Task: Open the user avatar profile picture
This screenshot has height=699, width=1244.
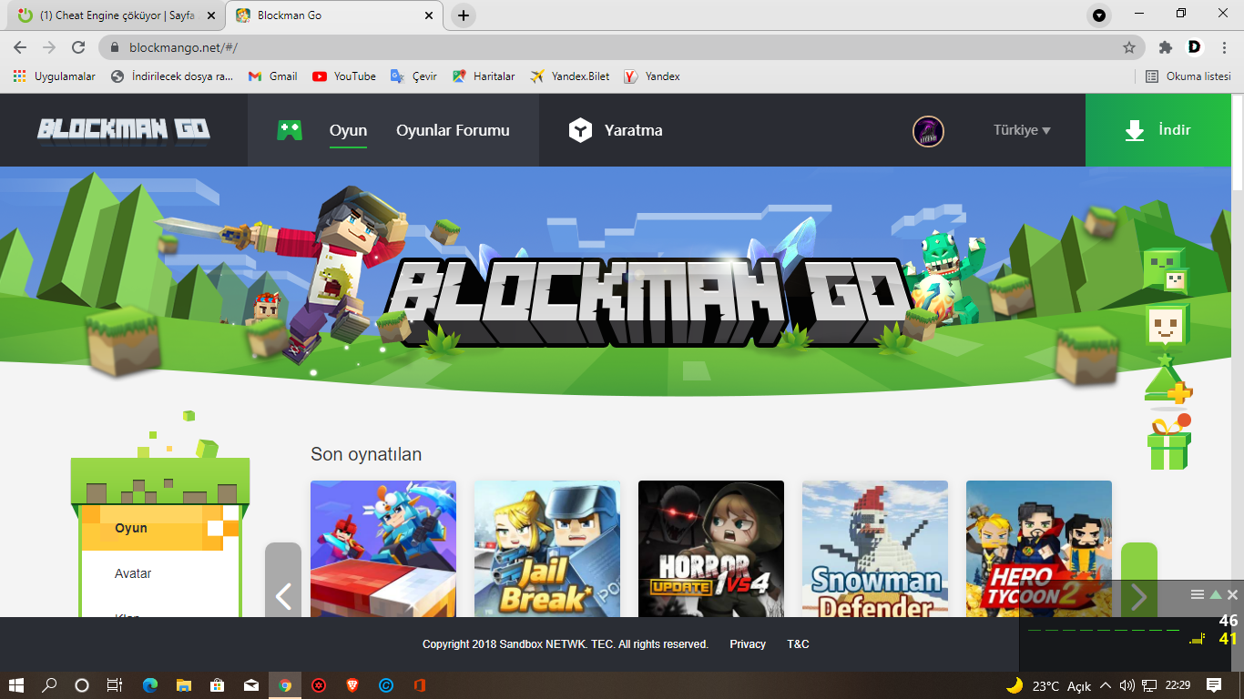Action: click(928, 131)
